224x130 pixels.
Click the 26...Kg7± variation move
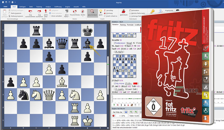click(119, 52)
